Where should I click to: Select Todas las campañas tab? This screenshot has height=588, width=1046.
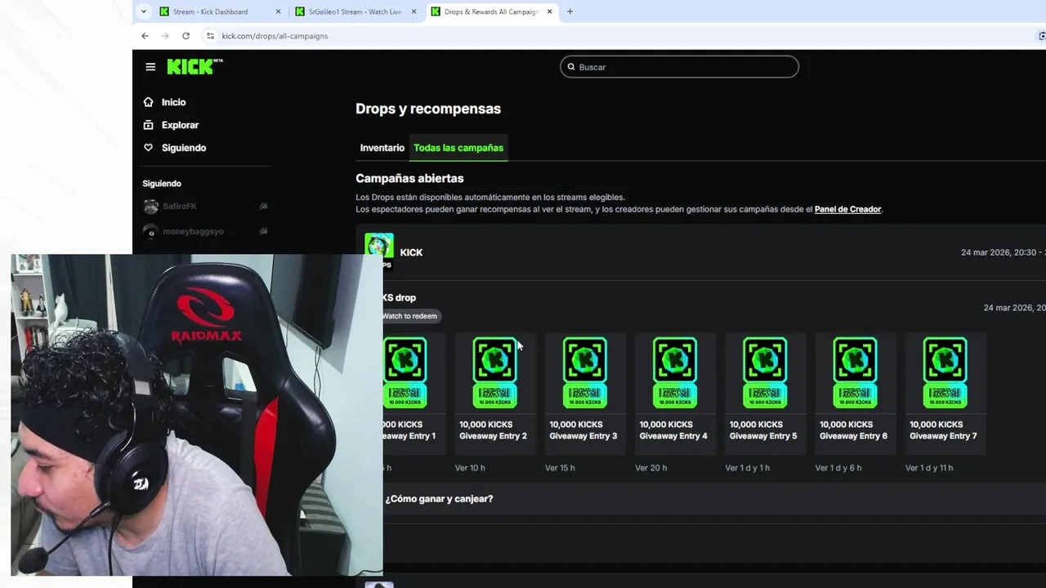click(458, 148)
